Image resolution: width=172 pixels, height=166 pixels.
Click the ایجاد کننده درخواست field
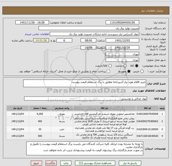coord(94,34)
